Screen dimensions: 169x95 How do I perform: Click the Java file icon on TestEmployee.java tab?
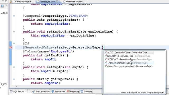pos(11,2)
